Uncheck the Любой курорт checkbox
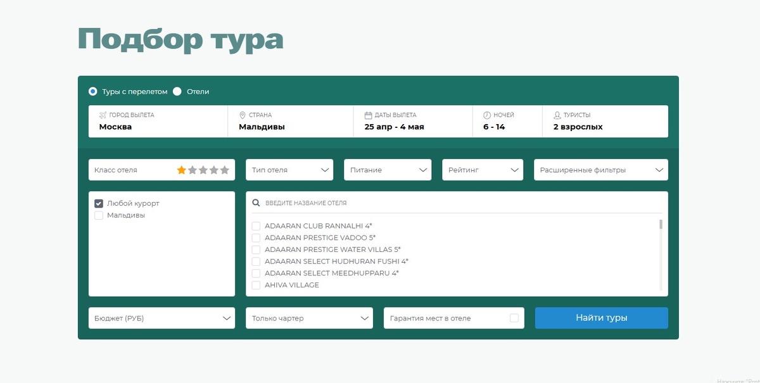 click(x=99, y=203)
